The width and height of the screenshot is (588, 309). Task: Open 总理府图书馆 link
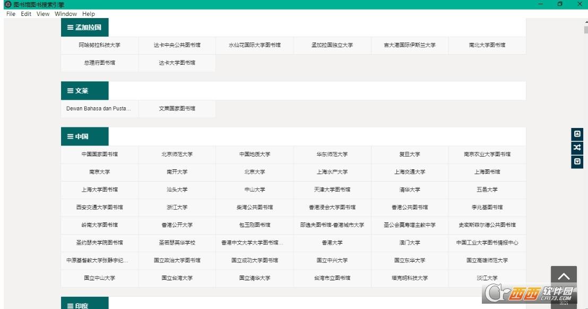click(100, 63)
